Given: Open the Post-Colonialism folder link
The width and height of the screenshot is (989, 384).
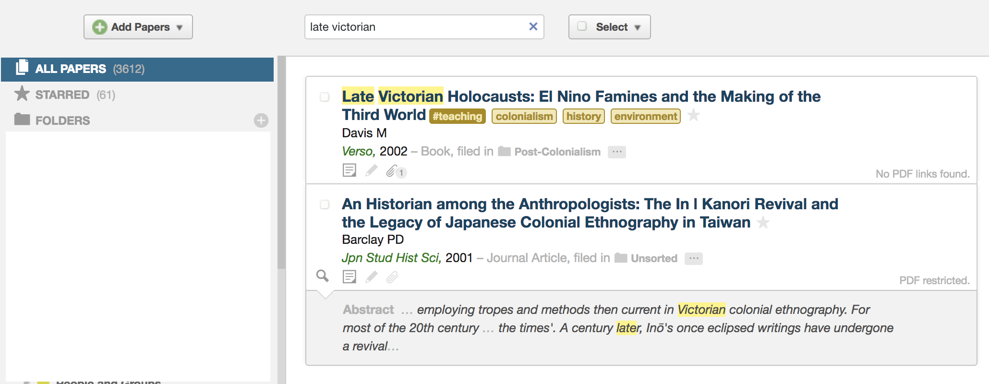Looking at the screenshot, I should [557, 152].
